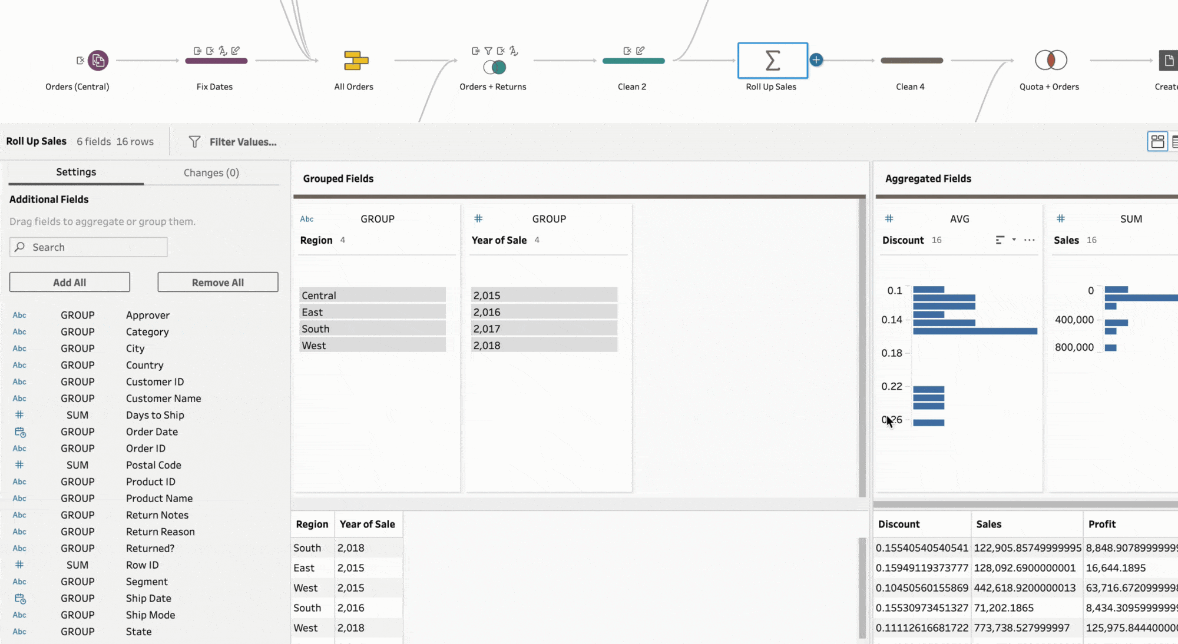
Task: Change the GROUP aggregation for Year of Sale
Action: click(x=549, y=219)
